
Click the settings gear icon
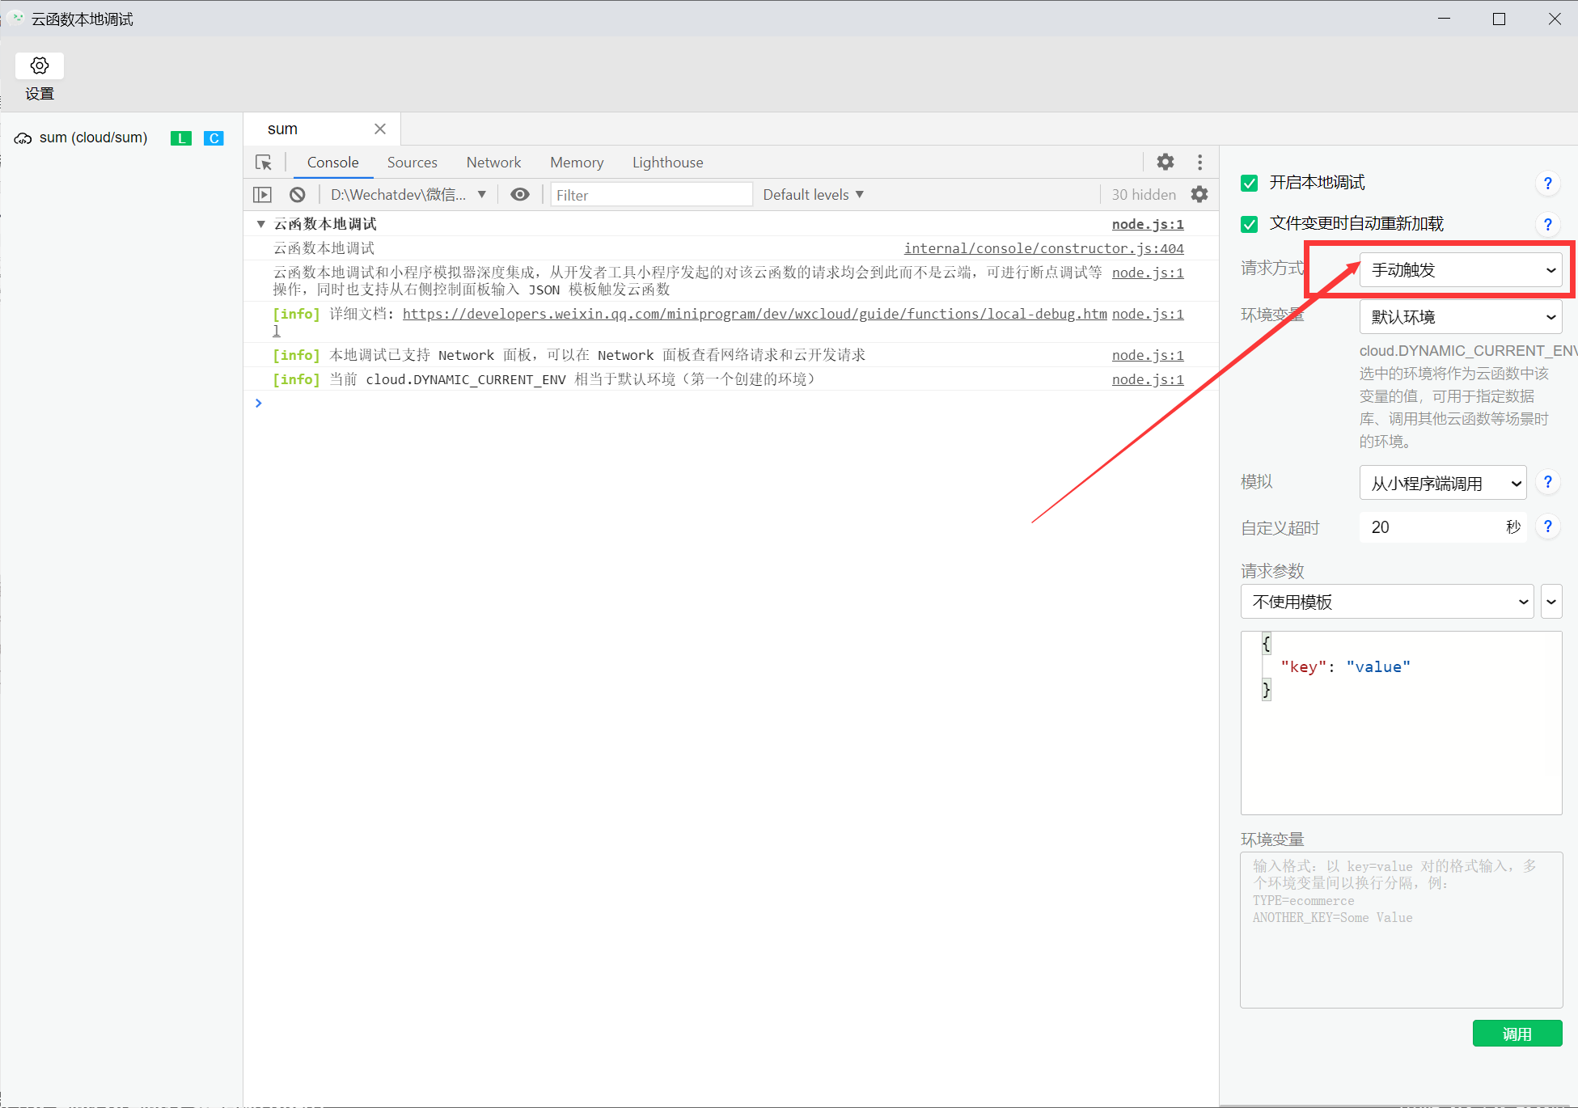coord(40,66)
